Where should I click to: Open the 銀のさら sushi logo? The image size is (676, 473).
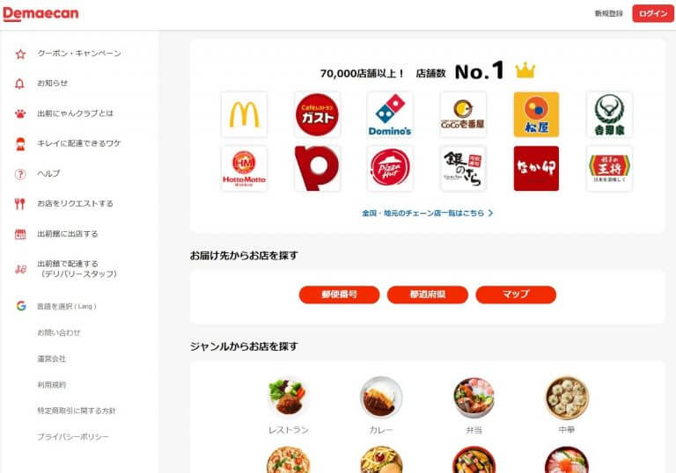463,169
